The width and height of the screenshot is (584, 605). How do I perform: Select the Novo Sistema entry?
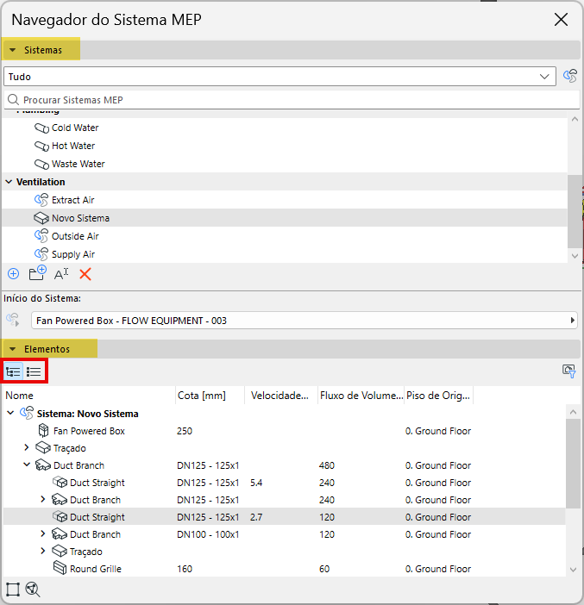[285, 218]
